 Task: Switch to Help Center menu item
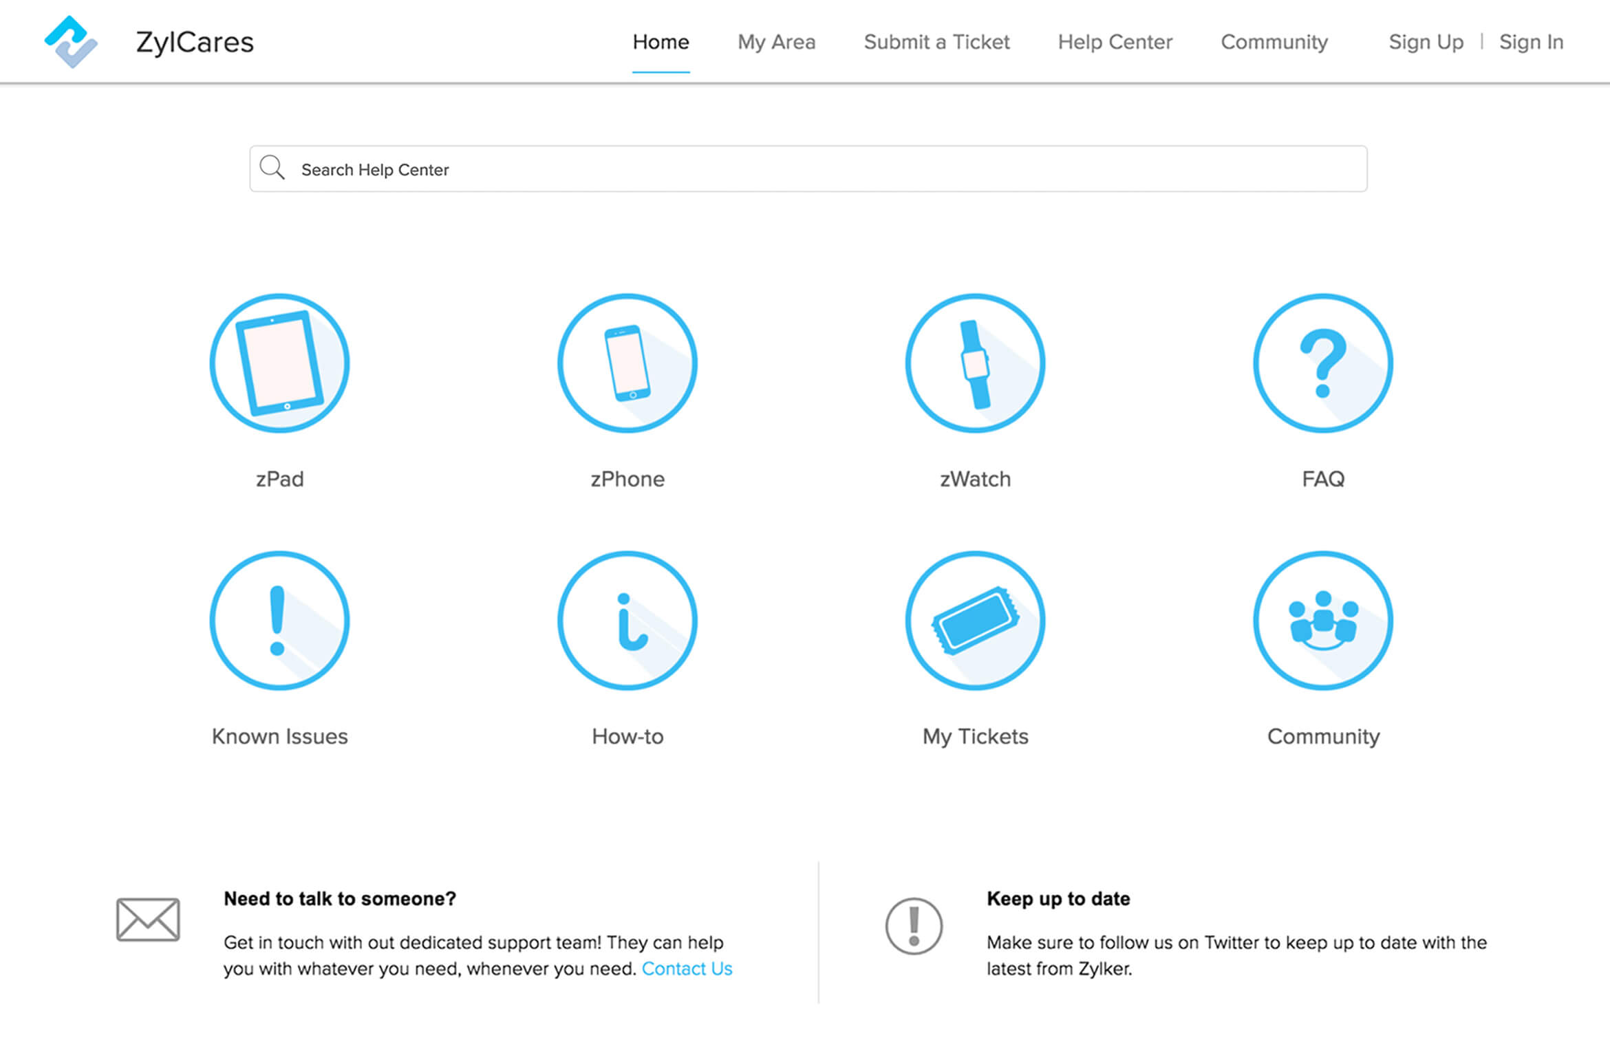[x=1115, y=42]
